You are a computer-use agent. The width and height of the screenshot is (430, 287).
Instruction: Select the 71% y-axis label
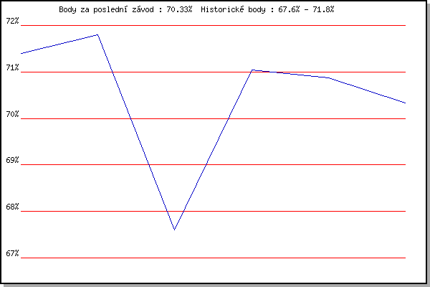pos(12,67)
